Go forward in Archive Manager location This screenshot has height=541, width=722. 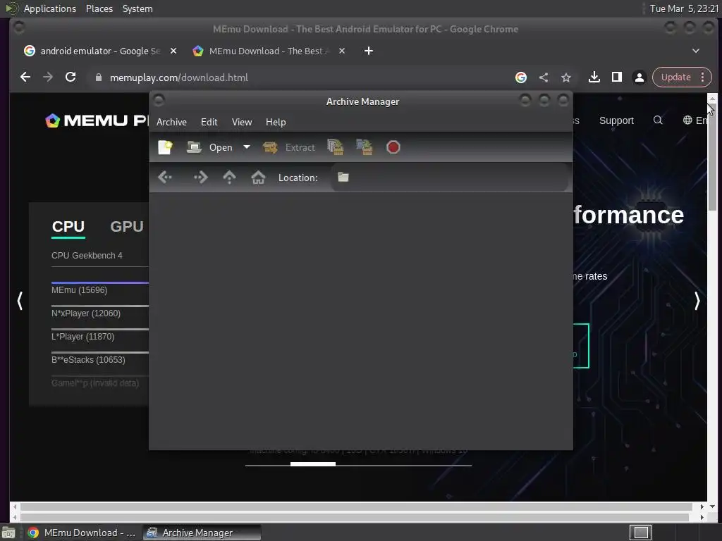click(x=201, y=177)
